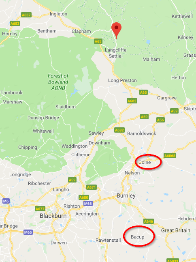Image resolution: width=196 pixels, height=262 pixels.
Task: Click the Settle town label
Action: coord(115,56)
